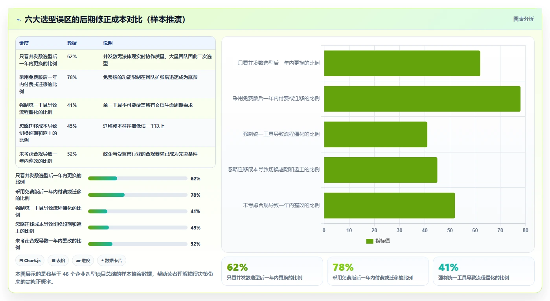This screenshot has height=301, width=550.
Task: Select the 数据卡片 tag chip
Action: point(112,261)
